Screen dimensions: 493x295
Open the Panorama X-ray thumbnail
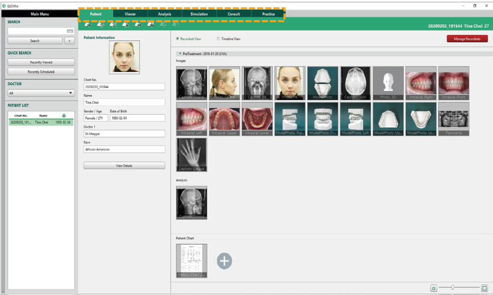click(x=454, y=119)
